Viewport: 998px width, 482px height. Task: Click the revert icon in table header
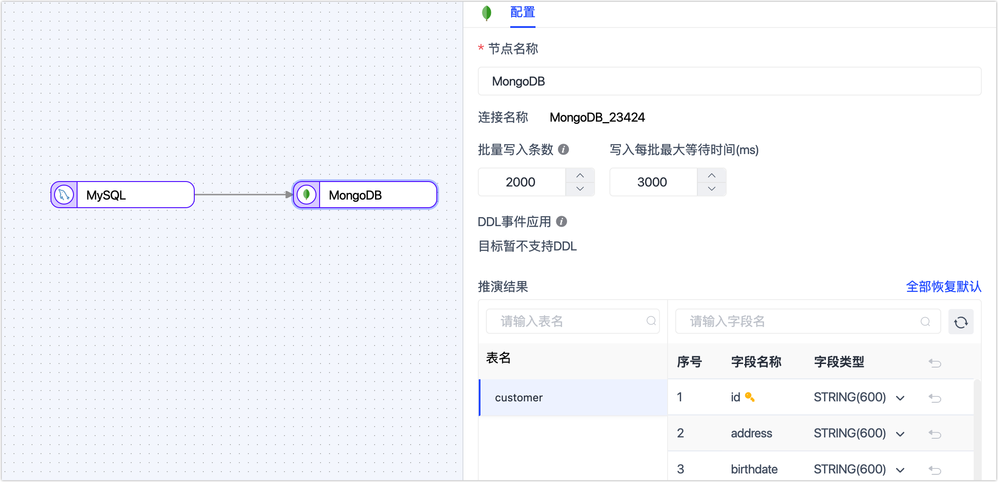pyautogui.click(x=935, y=363)
